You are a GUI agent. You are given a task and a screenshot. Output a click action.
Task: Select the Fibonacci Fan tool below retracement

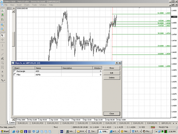2,67
